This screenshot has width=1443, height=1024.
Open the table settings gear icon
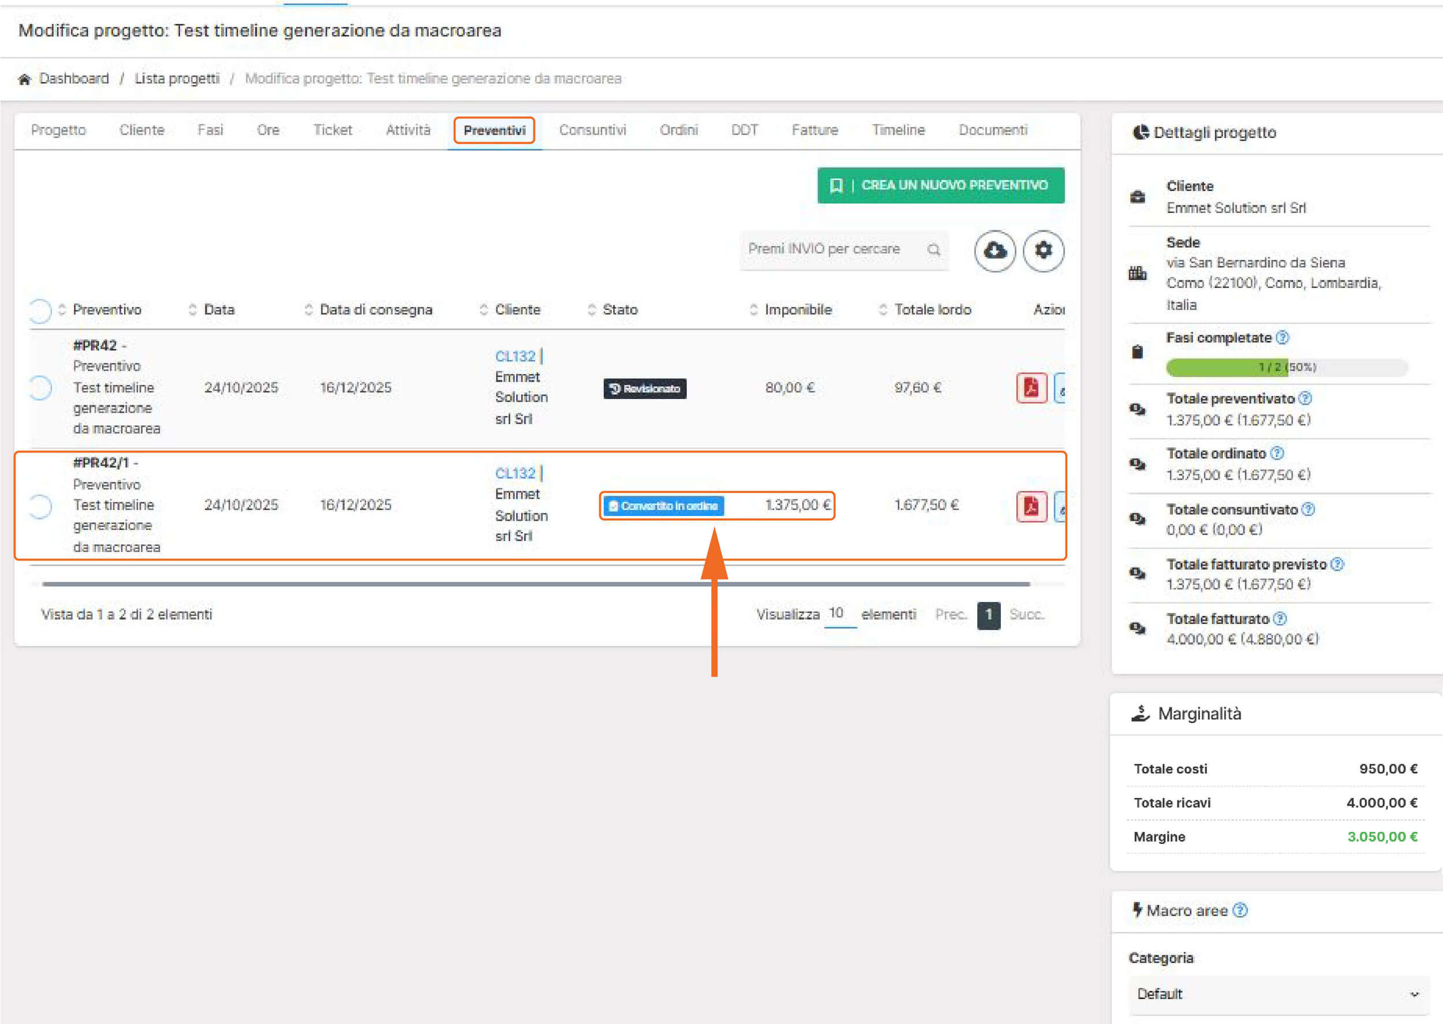[x=1044, y=251]
